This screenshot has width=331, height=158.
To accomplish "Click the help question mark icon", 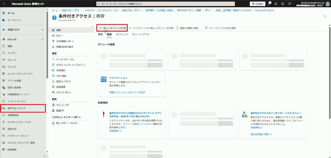I will [283, 3].
